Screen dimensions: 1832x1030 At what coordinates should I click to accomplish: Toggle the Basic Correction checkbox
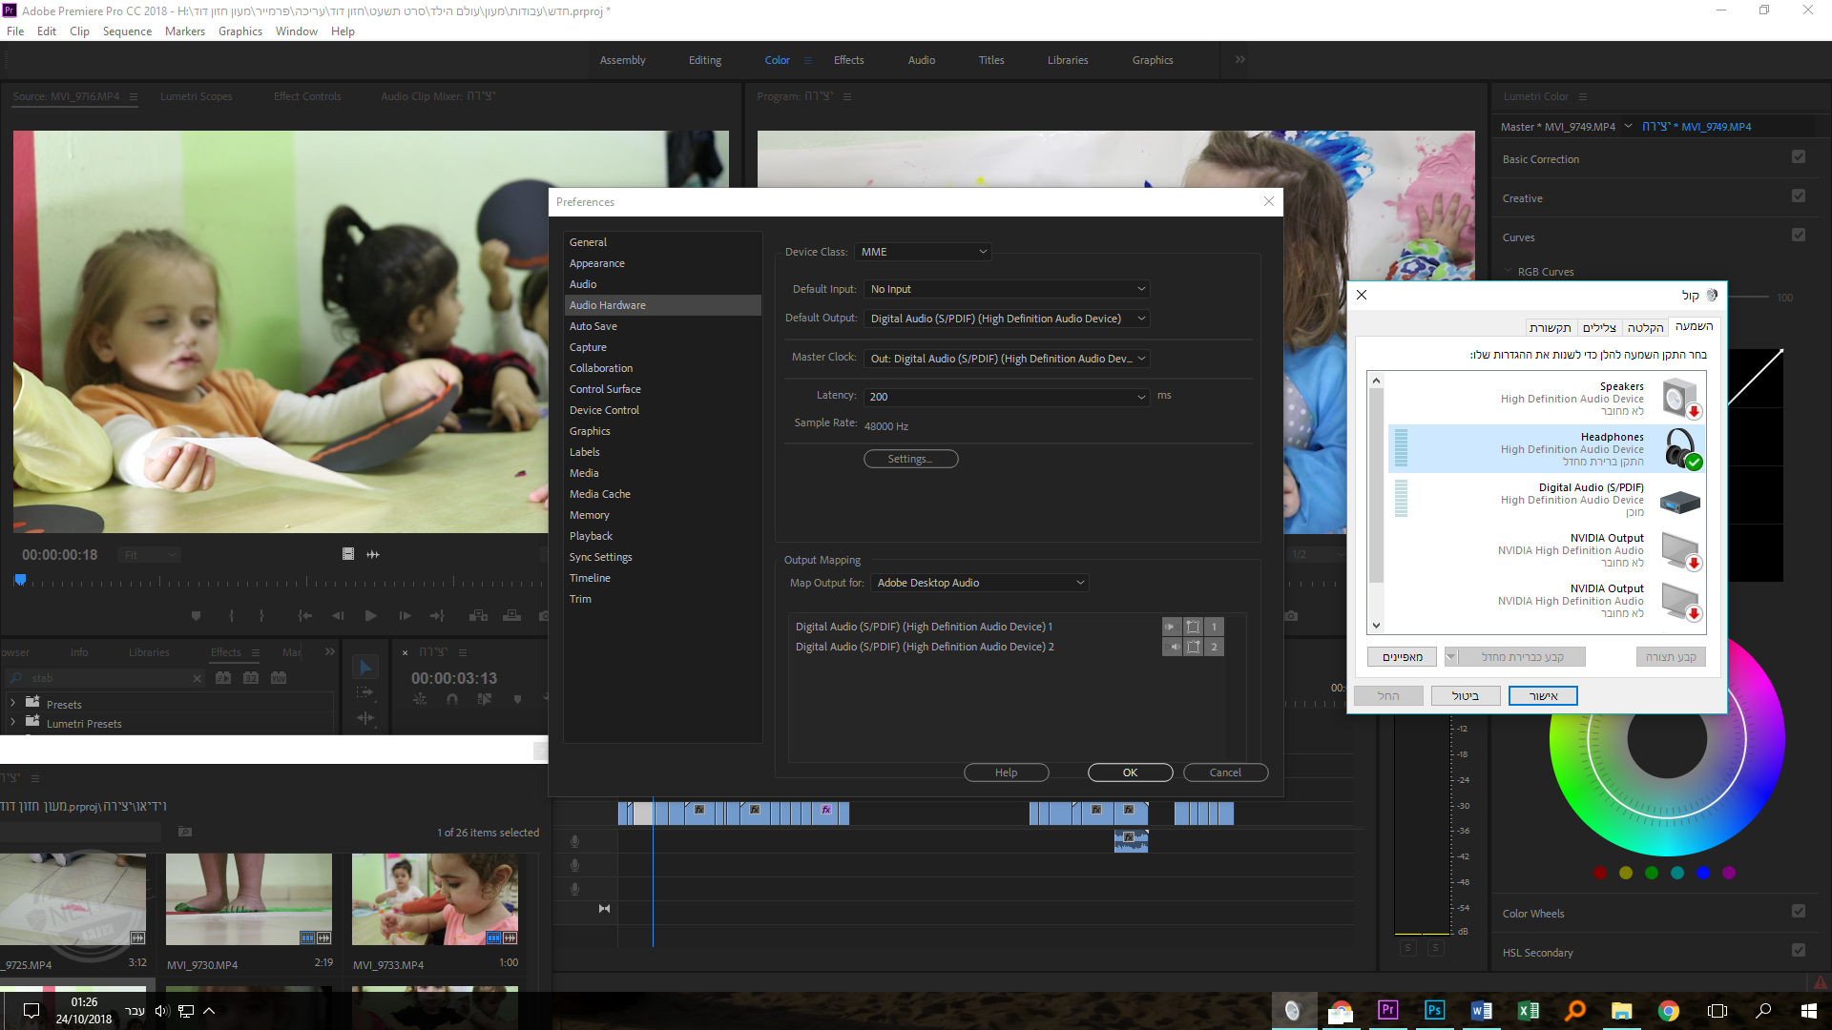(x=1798, y=157)
